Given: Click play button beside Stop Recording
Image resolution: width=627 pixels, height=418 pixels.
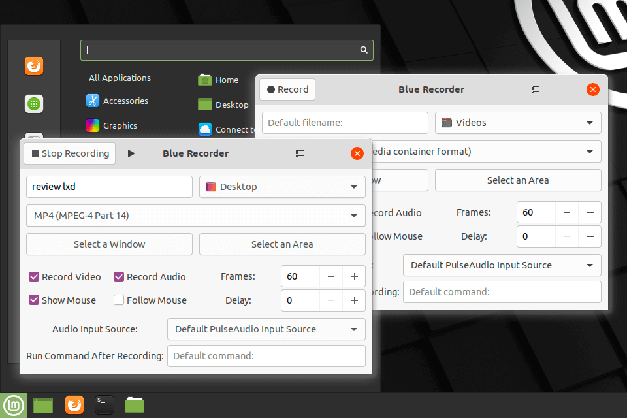Looking at the screenshot, I should tap(131, 153).
